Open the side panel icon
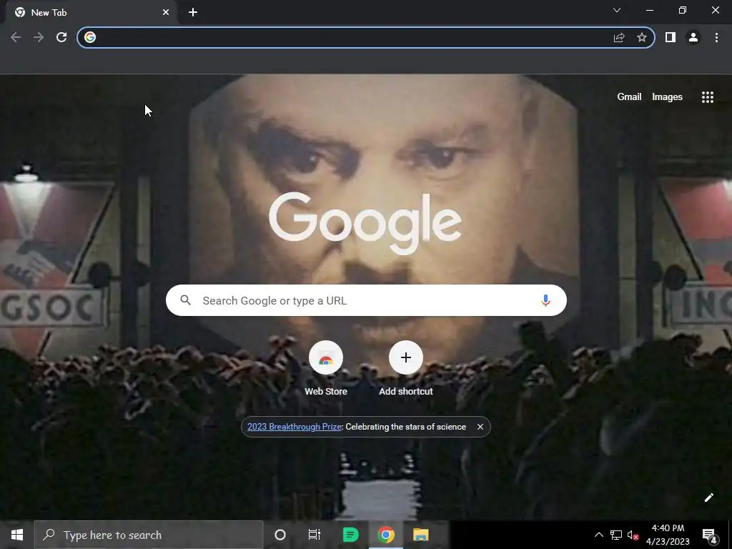 pyautogui.click(x=671, y=37)
